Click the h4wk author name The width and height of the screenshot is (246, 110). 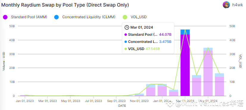pos(237,5)
